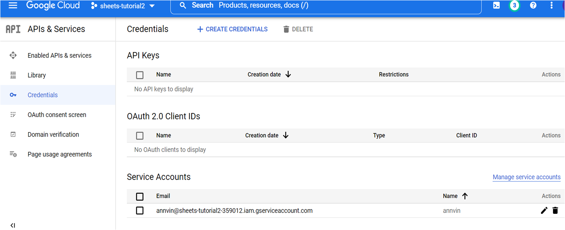This screenshot has height=230, width=565.
Task: Open annvin@sheets-tutorial2-359012 service account email
Action: [x=234, y=211]
